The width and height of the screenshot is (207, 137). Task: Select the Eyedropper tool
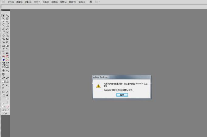(x=3, y=49)
